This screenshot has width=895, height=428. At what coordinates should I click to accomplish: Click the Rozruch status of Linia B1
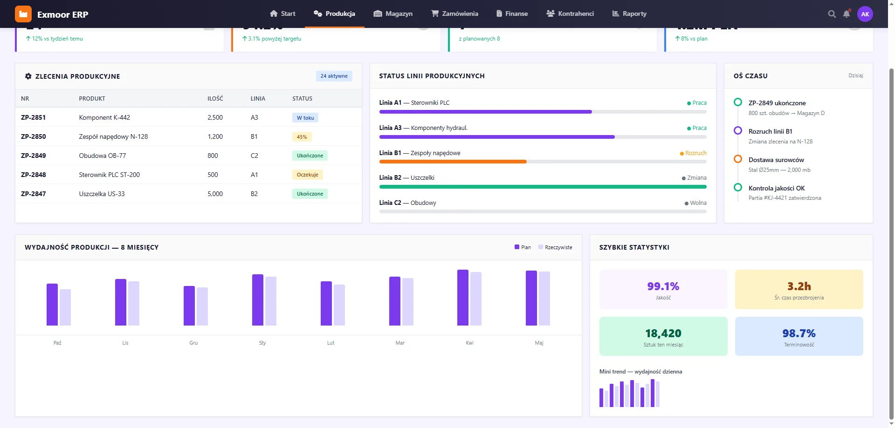tap(694, 153)
